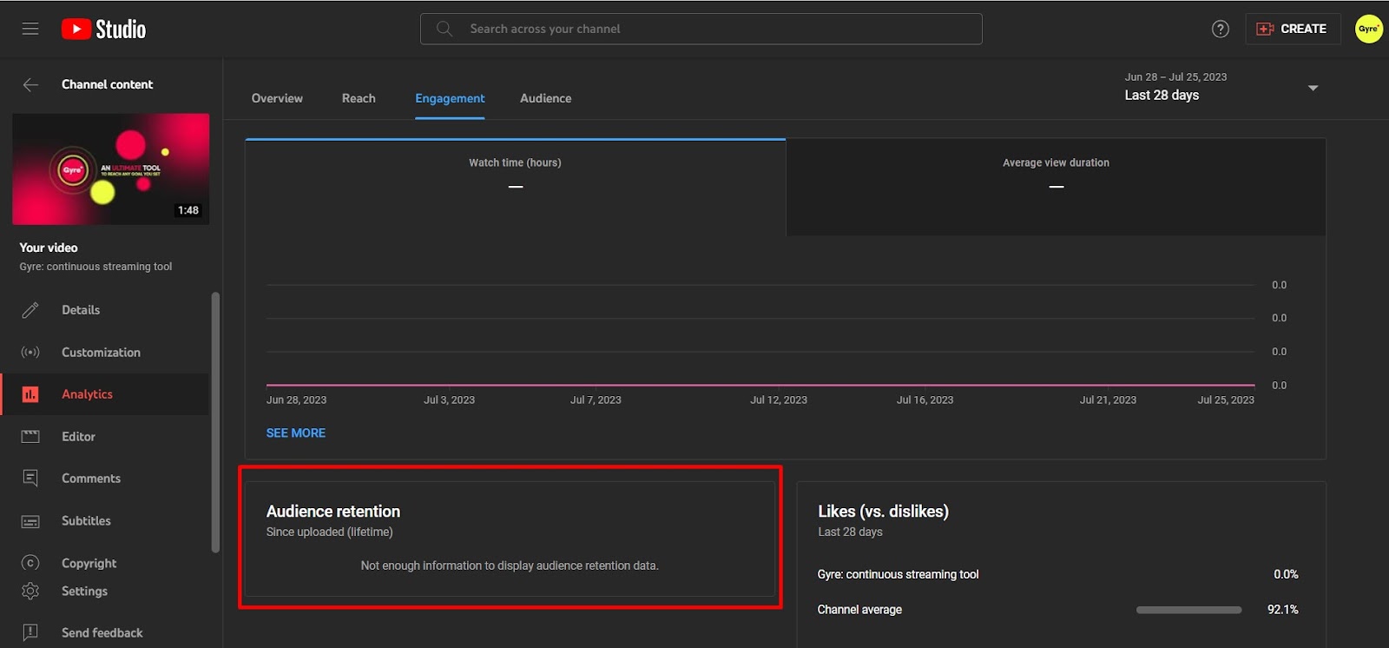This screenshot has height=648, width=1389.
Task: Click the 'Gyre: continuous streaming tool' likes row
Action: 1057,574
